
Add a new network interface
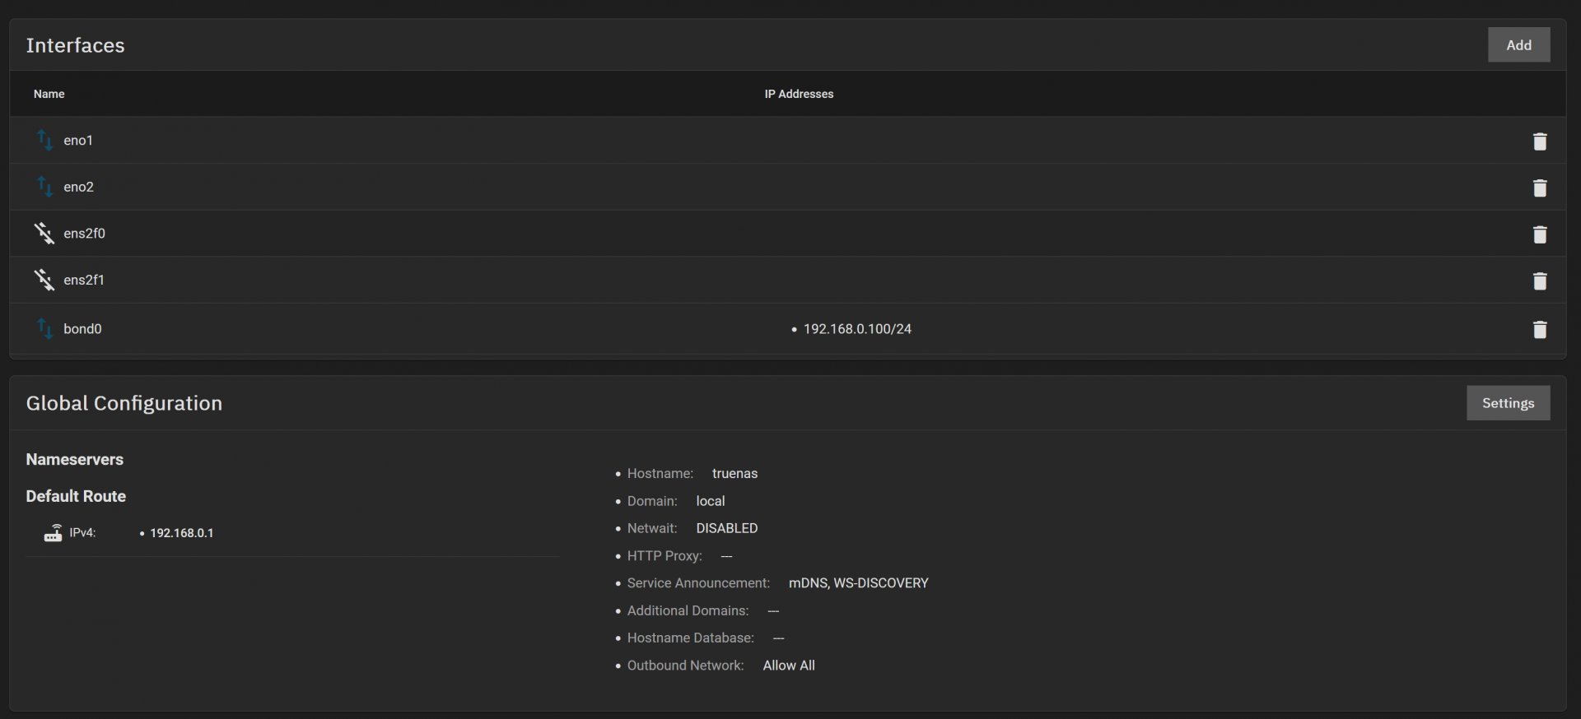tap(1518, 45)
